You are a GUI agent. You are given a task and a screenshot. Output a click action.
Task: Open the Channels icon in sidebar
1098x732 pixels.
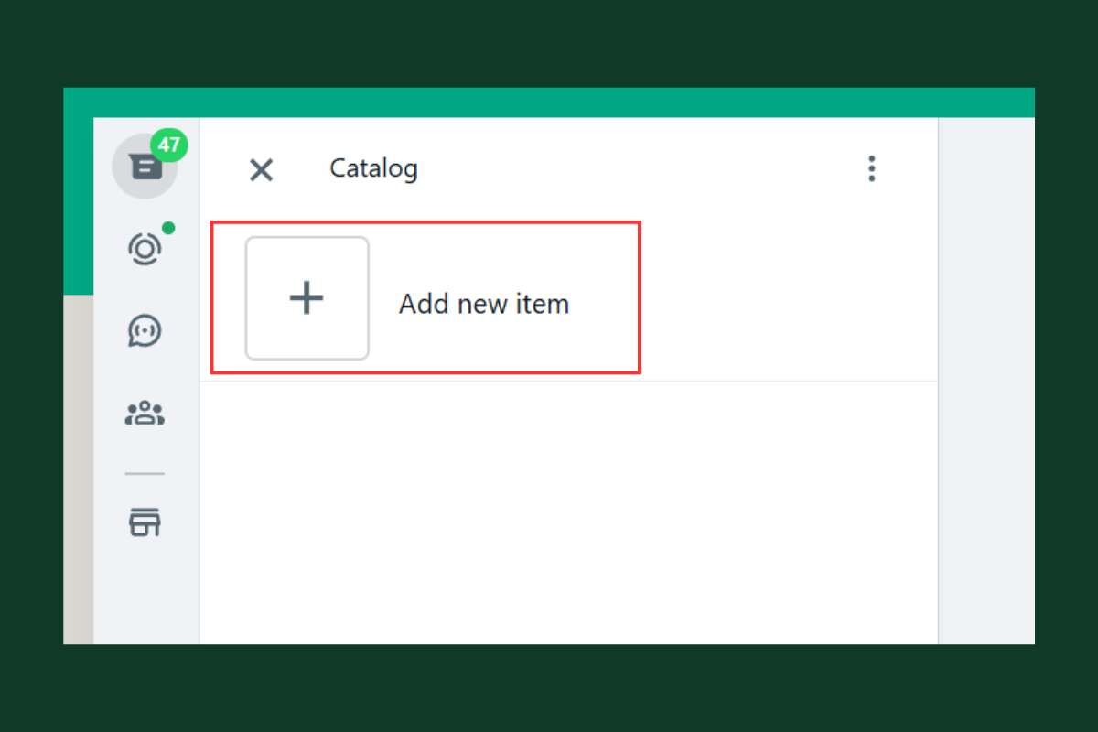coord(145,331)
